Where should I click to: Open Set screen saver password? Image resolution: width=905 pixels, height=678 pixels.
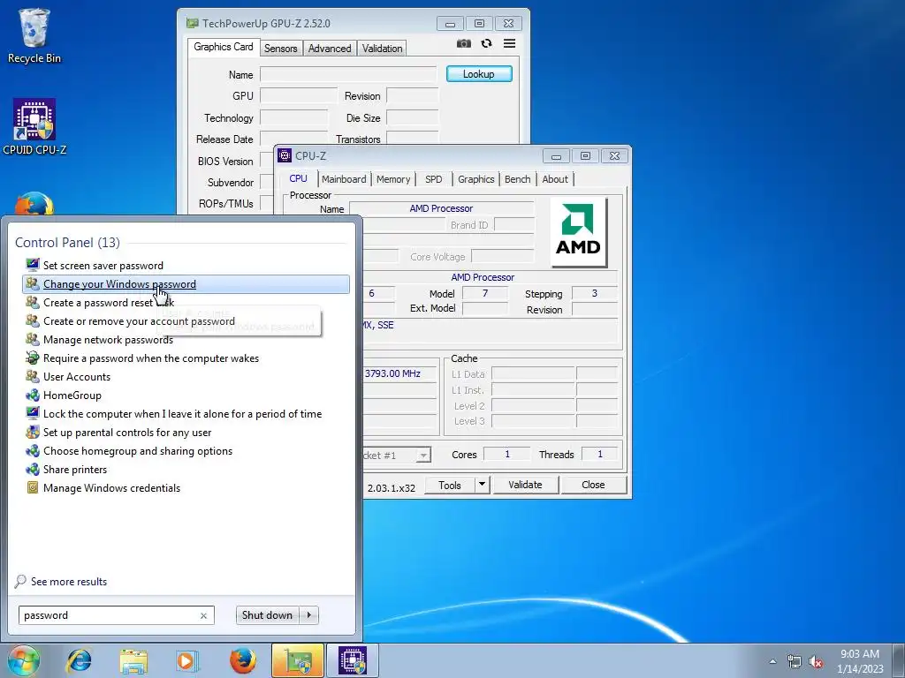(103, 266)
